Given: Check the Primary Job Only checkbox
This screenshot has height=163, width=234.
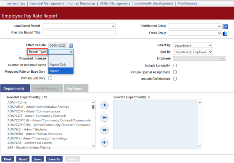Looking at the screenshot, I should tap(50, 78).
